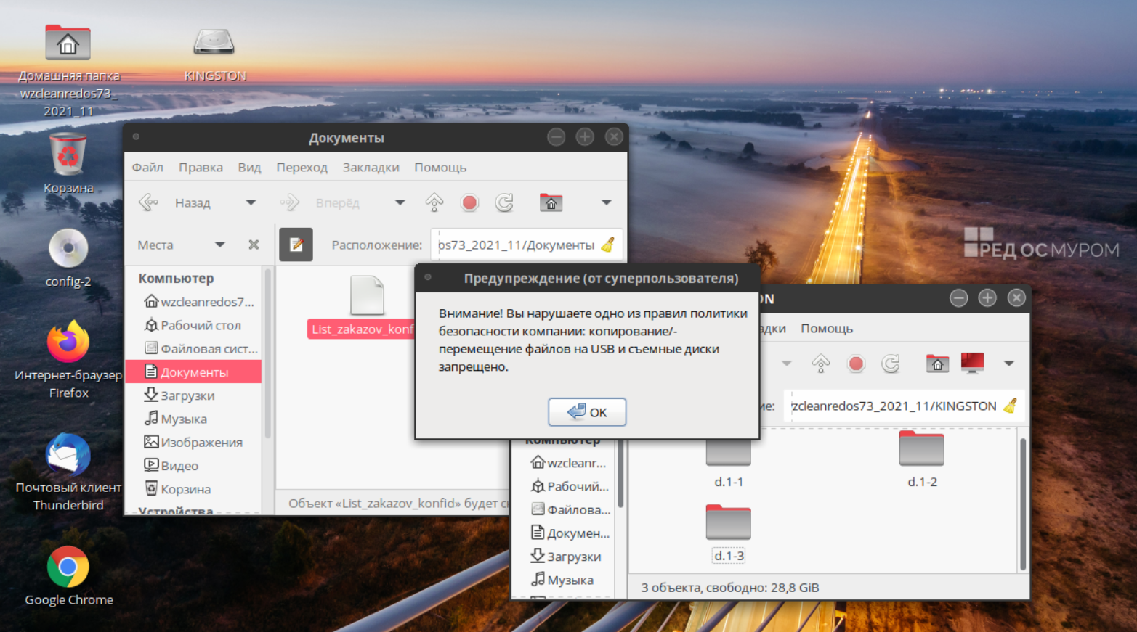Click the Документы sidebar vertical scrollbar
The height and width of the screenshot is (632, 1137).
point(267,354)
